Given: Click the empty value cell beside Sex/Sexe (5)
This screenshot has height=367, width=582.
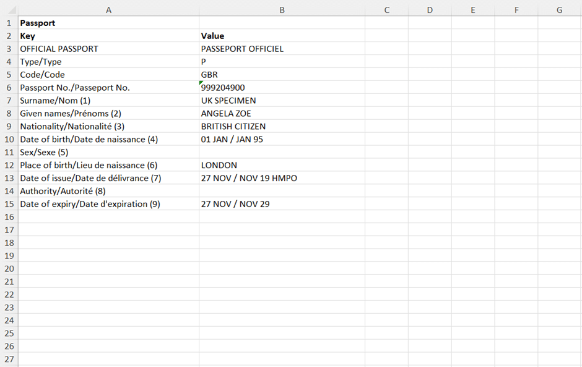Looking at the screenshot, I should [282, 152].
